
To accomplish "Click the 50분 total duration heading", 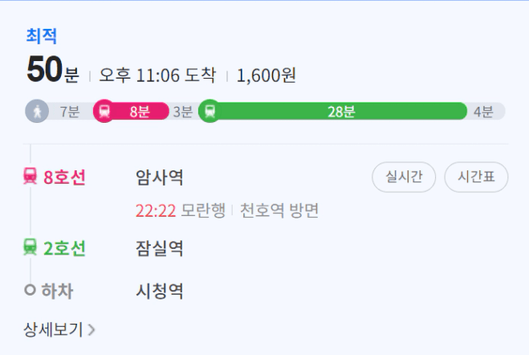I will coord(53,70).
